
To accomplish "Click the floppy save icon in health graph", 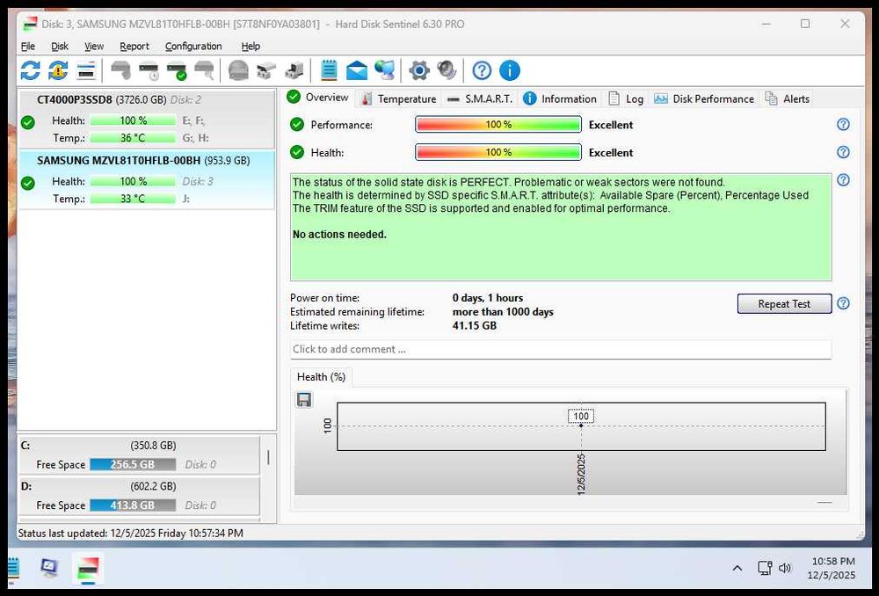I will tap(304, 400).
